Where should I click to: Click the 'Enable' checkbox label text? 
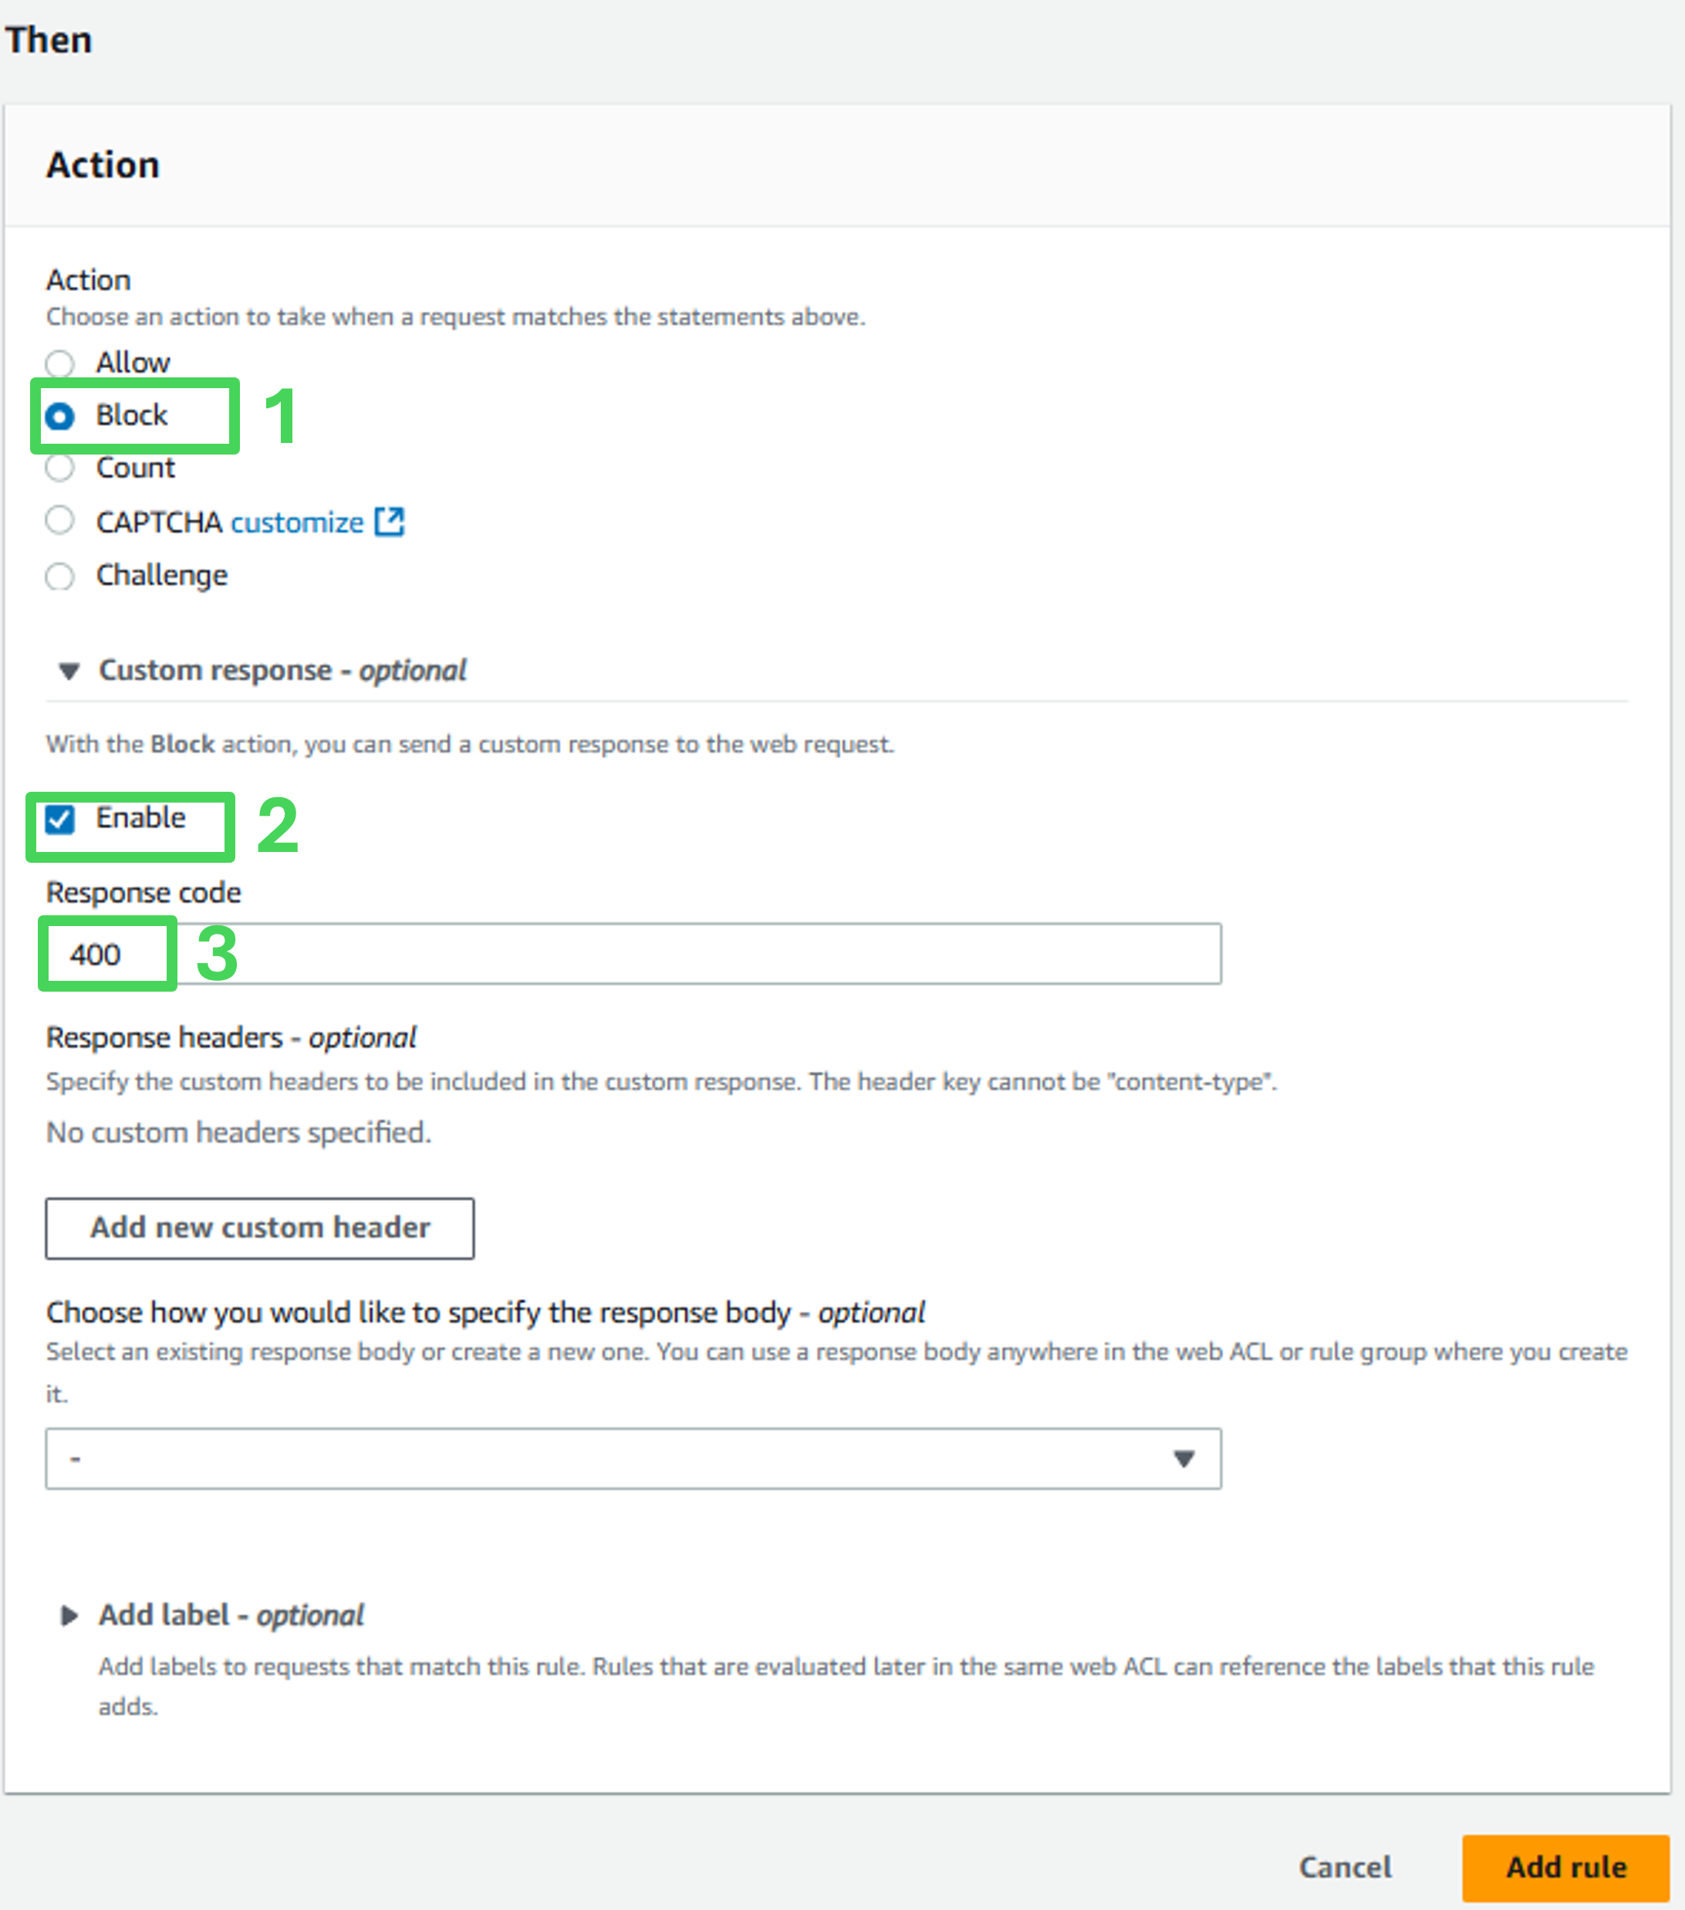pyautogui.click(x=140, y=818)
